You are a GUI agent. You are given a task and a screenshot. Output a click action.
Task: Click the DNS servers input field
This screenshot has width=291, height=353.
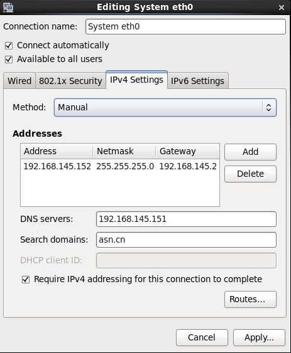point(186,219)
